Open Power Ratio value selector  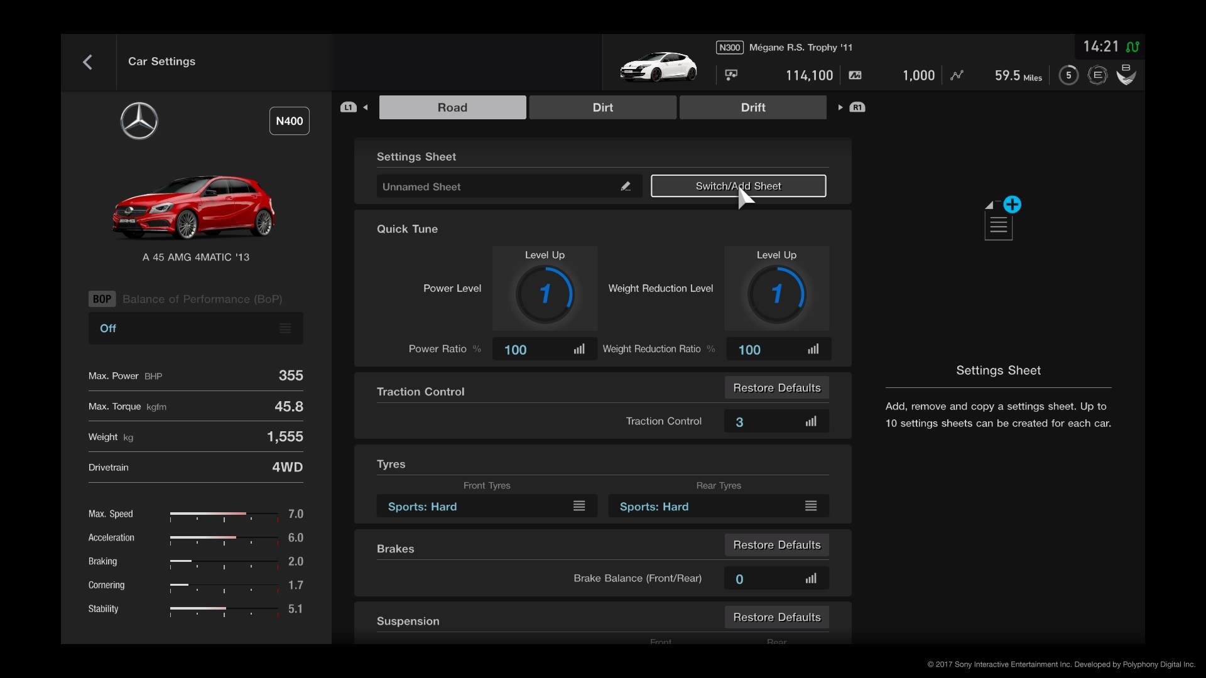pos(545,349)
